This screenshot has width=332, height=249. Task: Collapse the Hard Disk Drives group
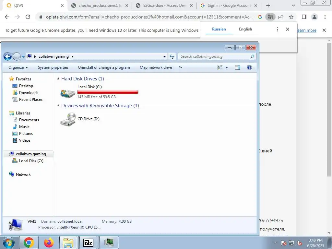[x=58, y=78]
